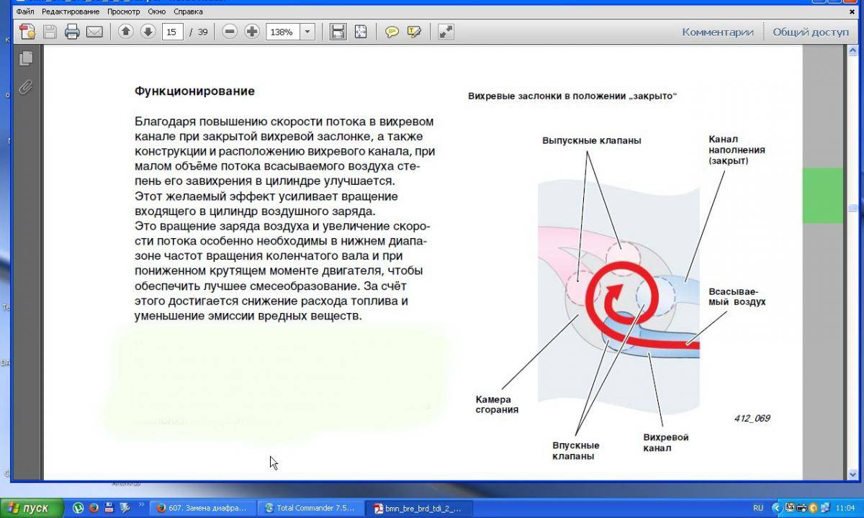
Task: Zoom in with the plus button
Action: (x=252, y=32)
